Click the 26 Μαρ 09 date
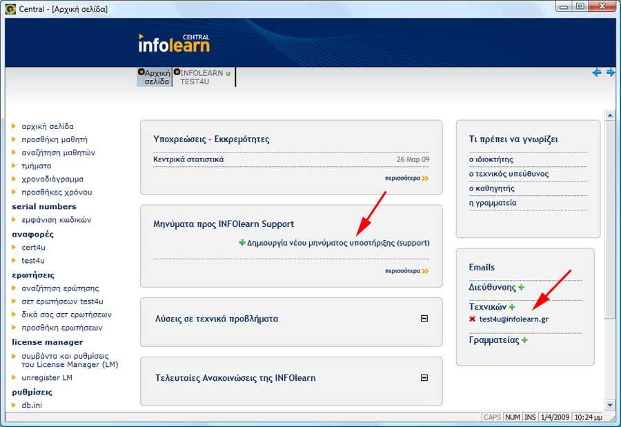Viewport: 621px width, 427px height. (413, 159)
